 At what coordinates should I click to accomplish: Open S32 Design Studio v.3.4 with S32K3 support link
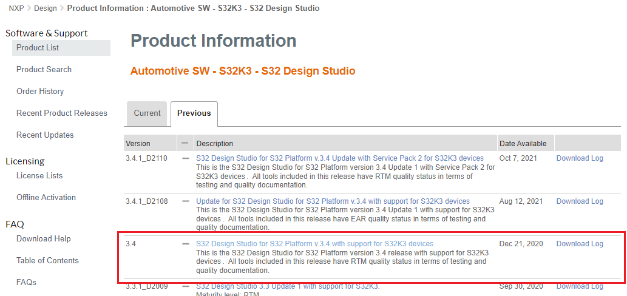[314, 244]
